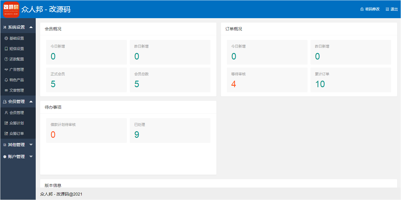Open 短信设置 menu item
Image resolution: width=401 pixels, height=200 pixels.
pyautogui.click(x=18, y=49)
